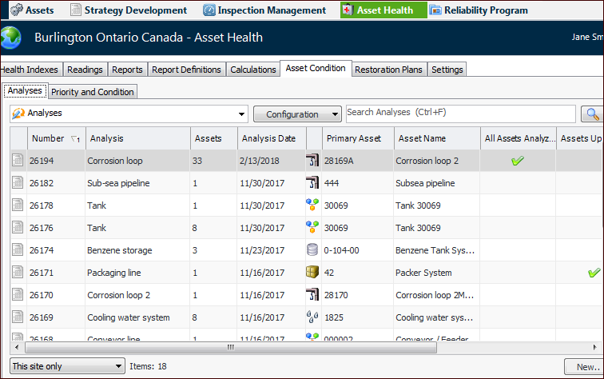Open the This site only dropdown
The height and width of the screenshot is (379, 604).
pos(67,366)
